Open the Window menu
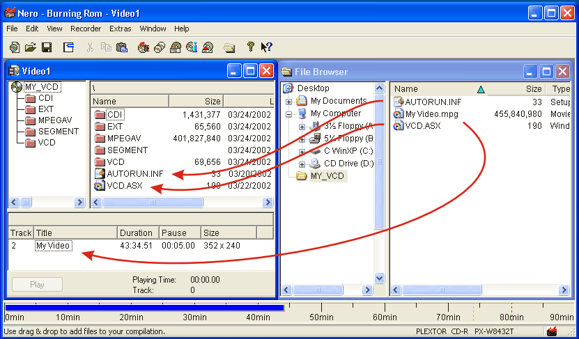The width and height of the screenshot is (579, 339). (153, 29)
